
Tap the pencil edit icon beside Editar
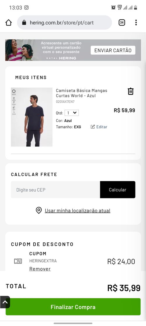click(x=93, y=127)
